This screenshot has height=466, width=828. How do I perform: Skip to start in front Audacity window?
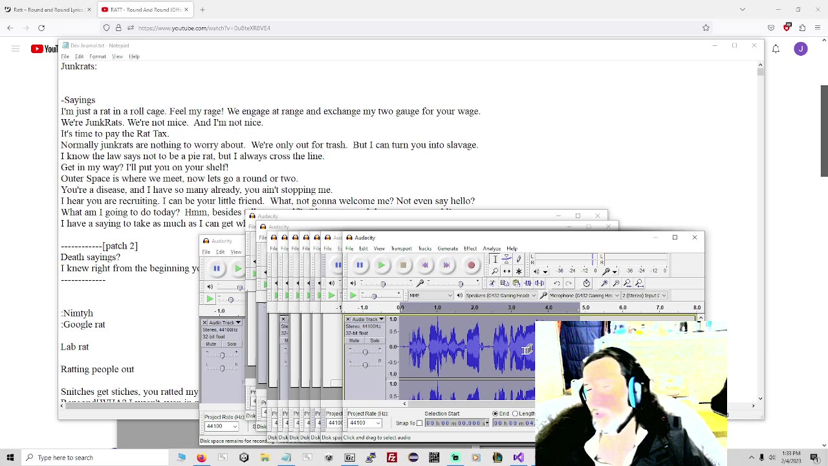pos(425,265)
